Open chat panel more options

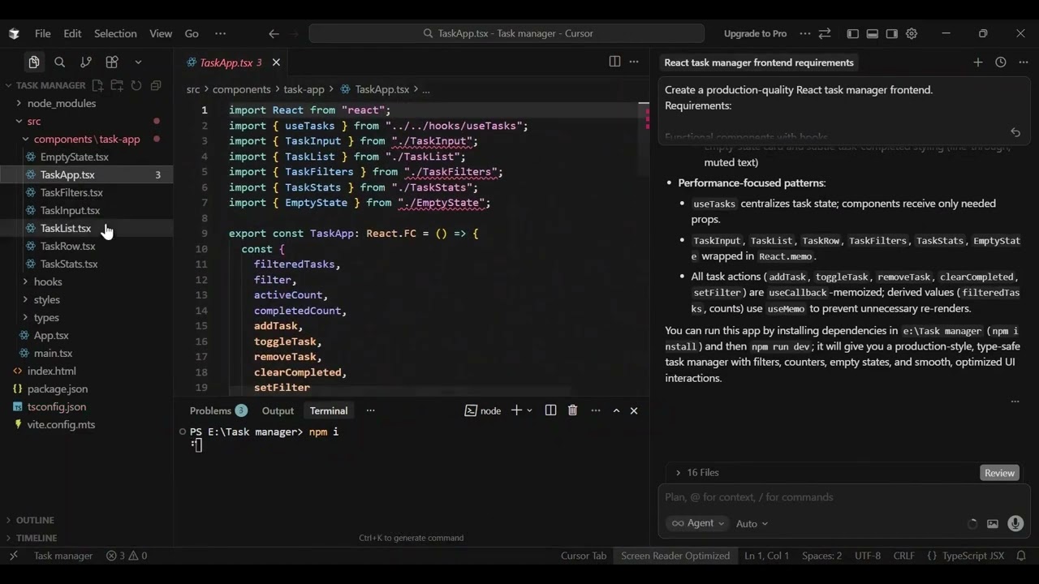1022,62
